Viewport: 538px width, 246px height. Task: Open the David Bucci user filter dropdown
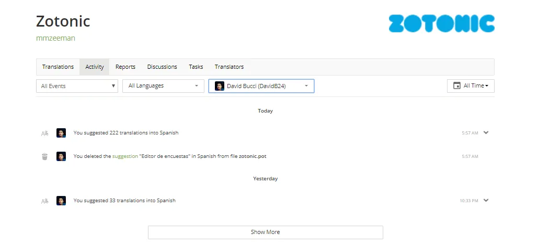(261, 86)
